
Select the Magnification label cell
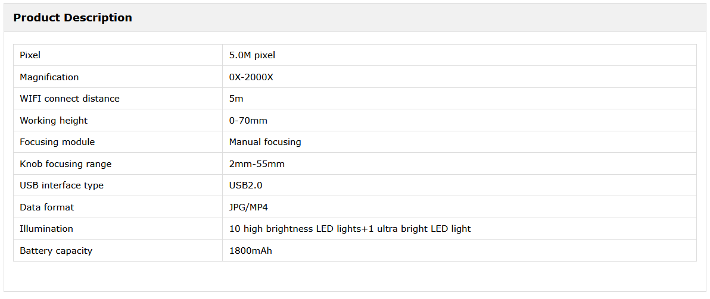(x=49, y=77)
